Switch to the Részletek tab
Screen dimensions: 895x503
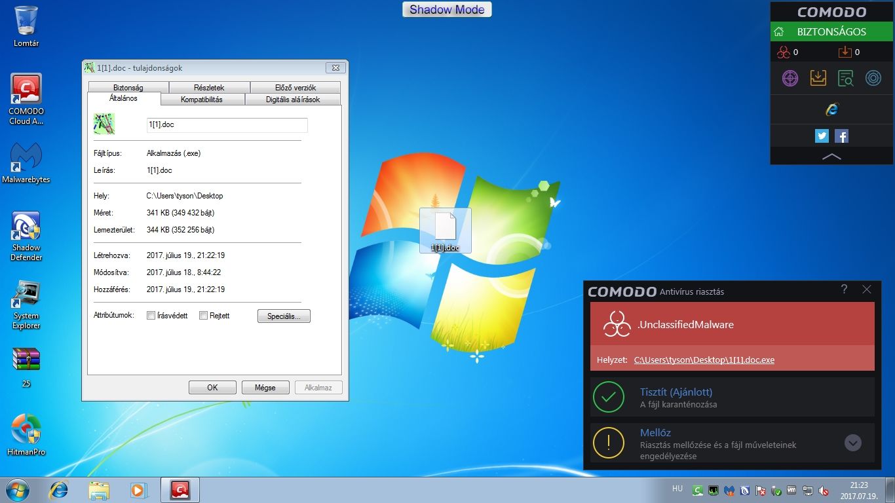click(x=209, y=87)
